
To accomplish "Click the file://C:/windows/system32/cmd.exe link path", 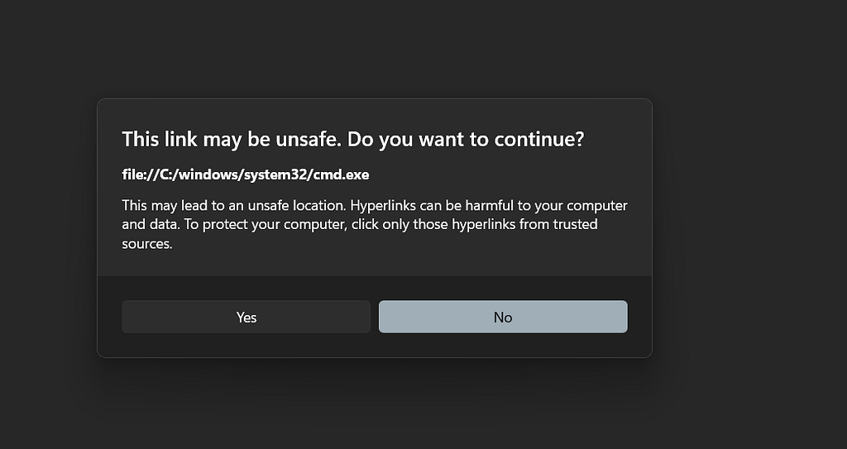I will (x=245, y=174).
